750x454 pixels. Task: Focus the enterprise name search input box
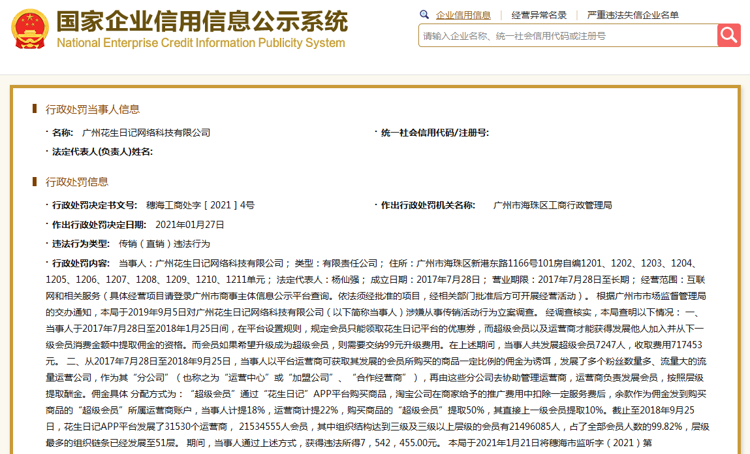coord(567,36)
